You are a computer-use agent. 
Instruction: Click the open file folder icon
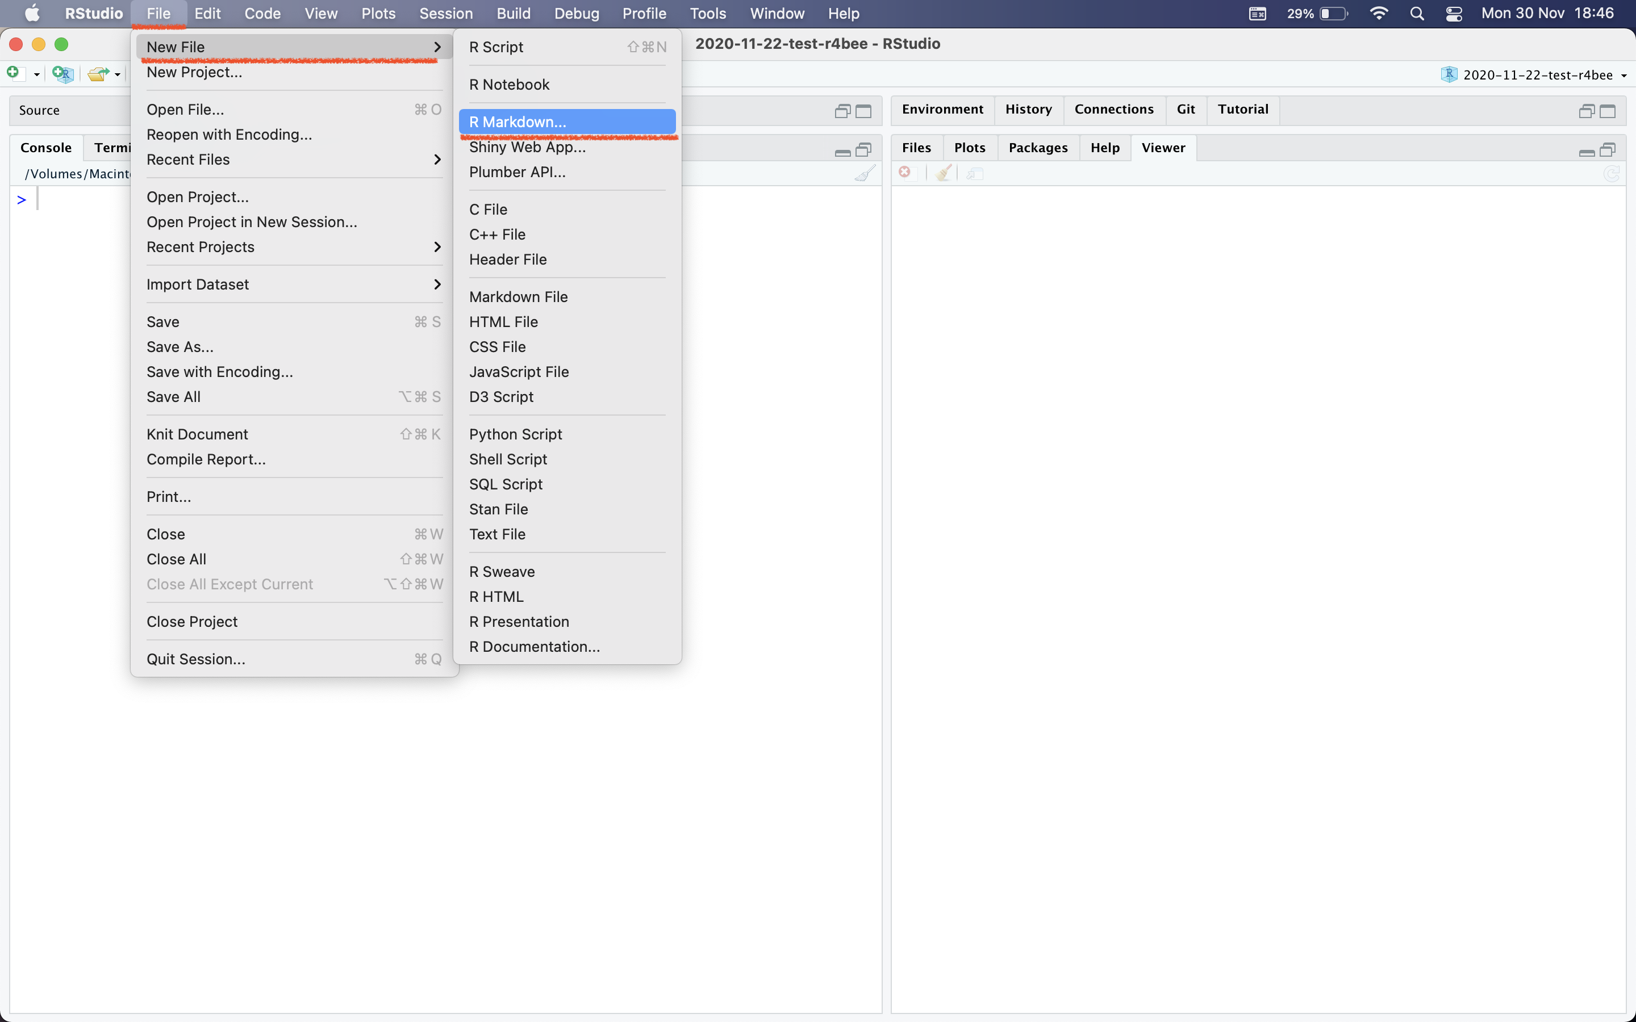point(98,74)
